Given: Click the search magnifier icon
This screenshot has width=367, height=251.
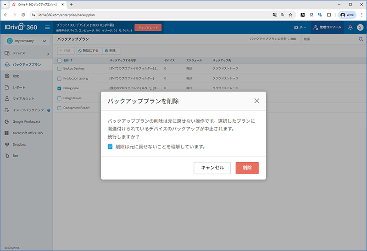Looking at the screenshot, I should click(x=361, y=39).
